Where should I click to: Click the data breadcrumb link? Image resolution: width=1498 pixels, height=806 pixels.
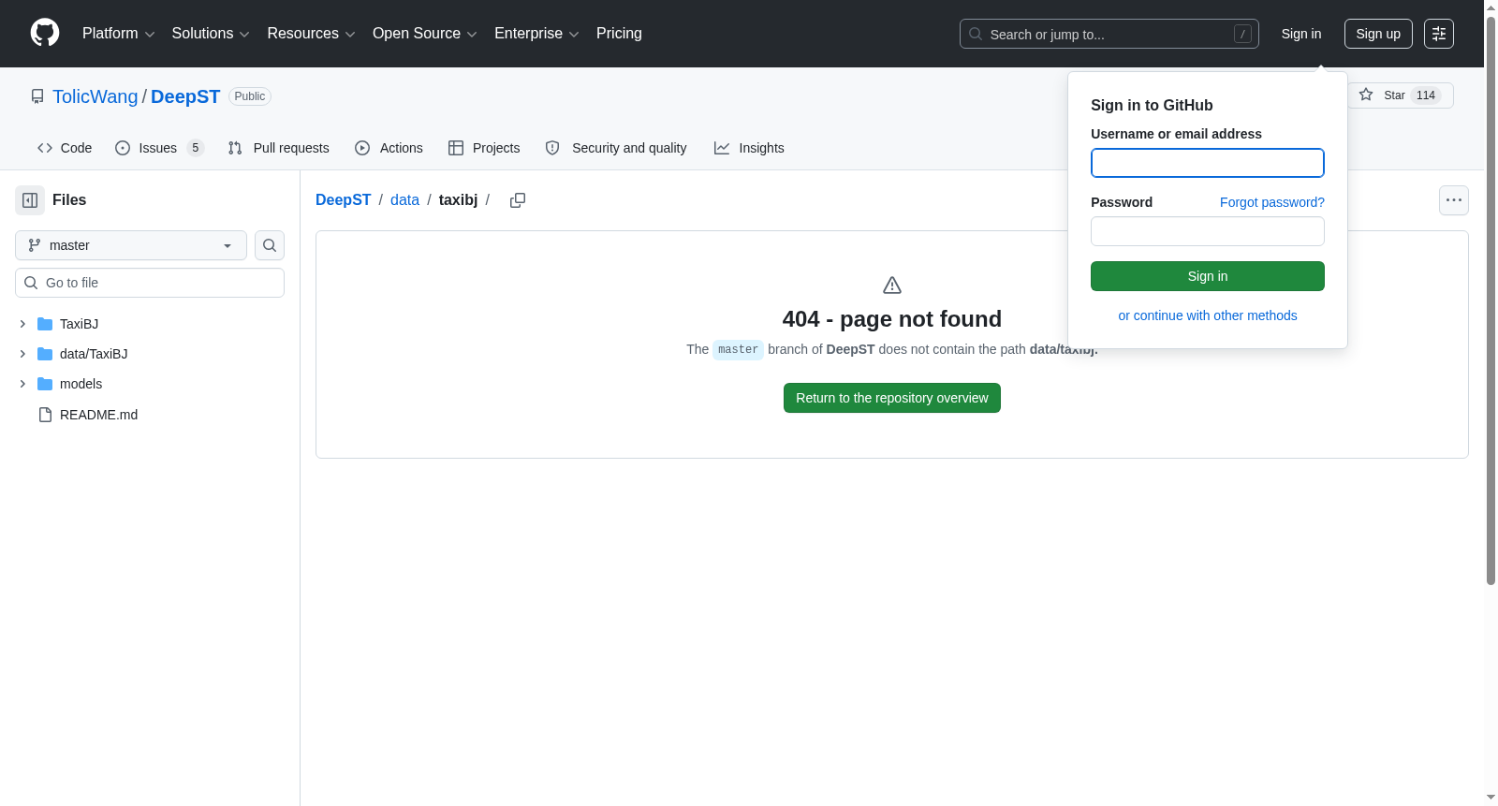coord(404,199)
